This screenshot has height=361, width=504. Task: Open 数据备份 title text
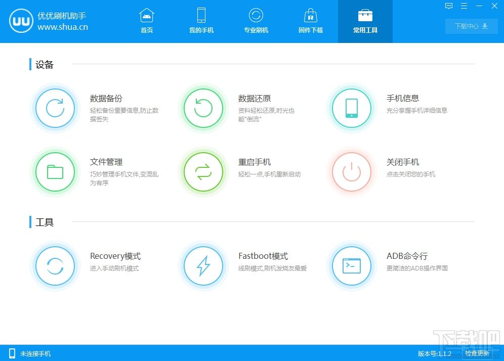106,98
